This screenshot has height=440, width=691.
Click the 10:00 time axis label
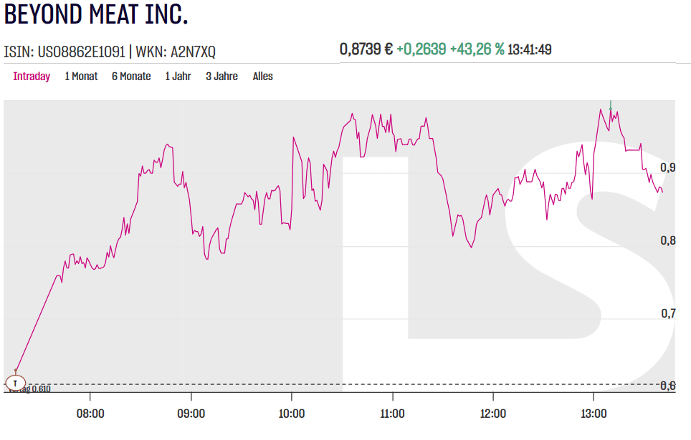[292, 414]
